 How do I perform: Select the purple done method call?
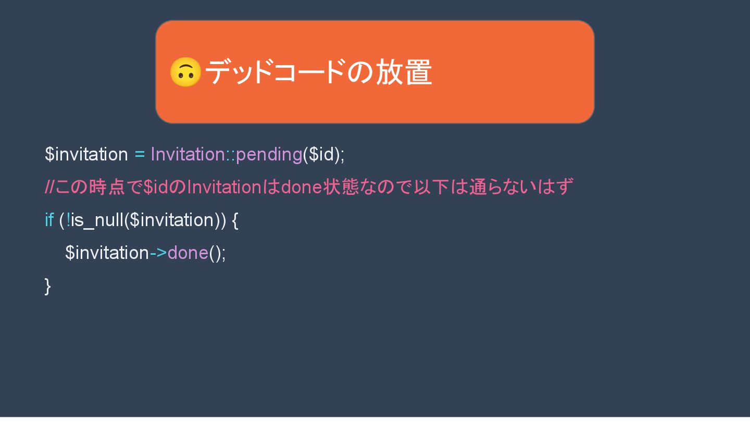187,253
